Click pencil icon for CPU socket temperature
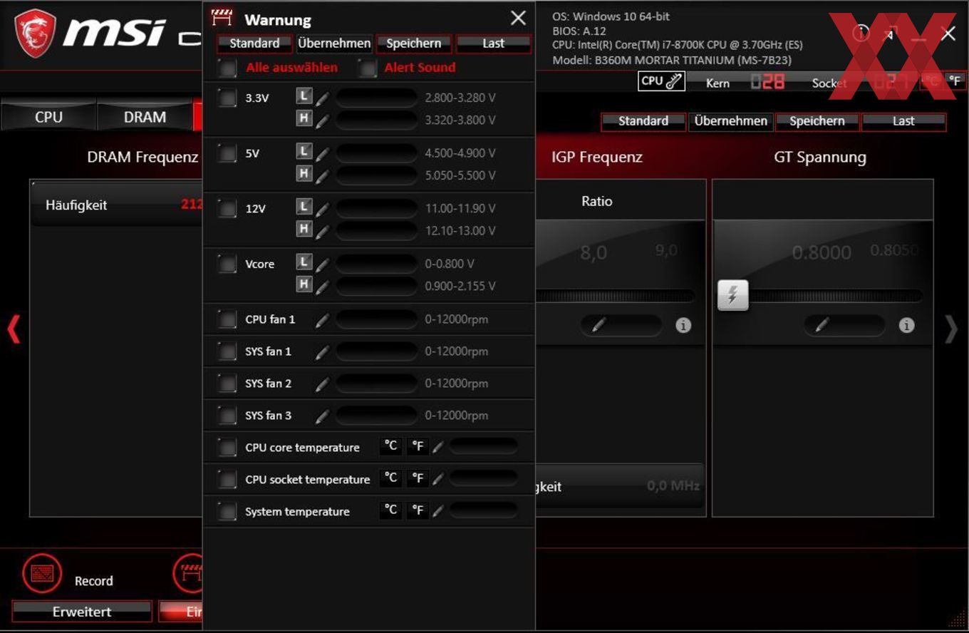This screenshot has width=969, height=633. (438, 480)
